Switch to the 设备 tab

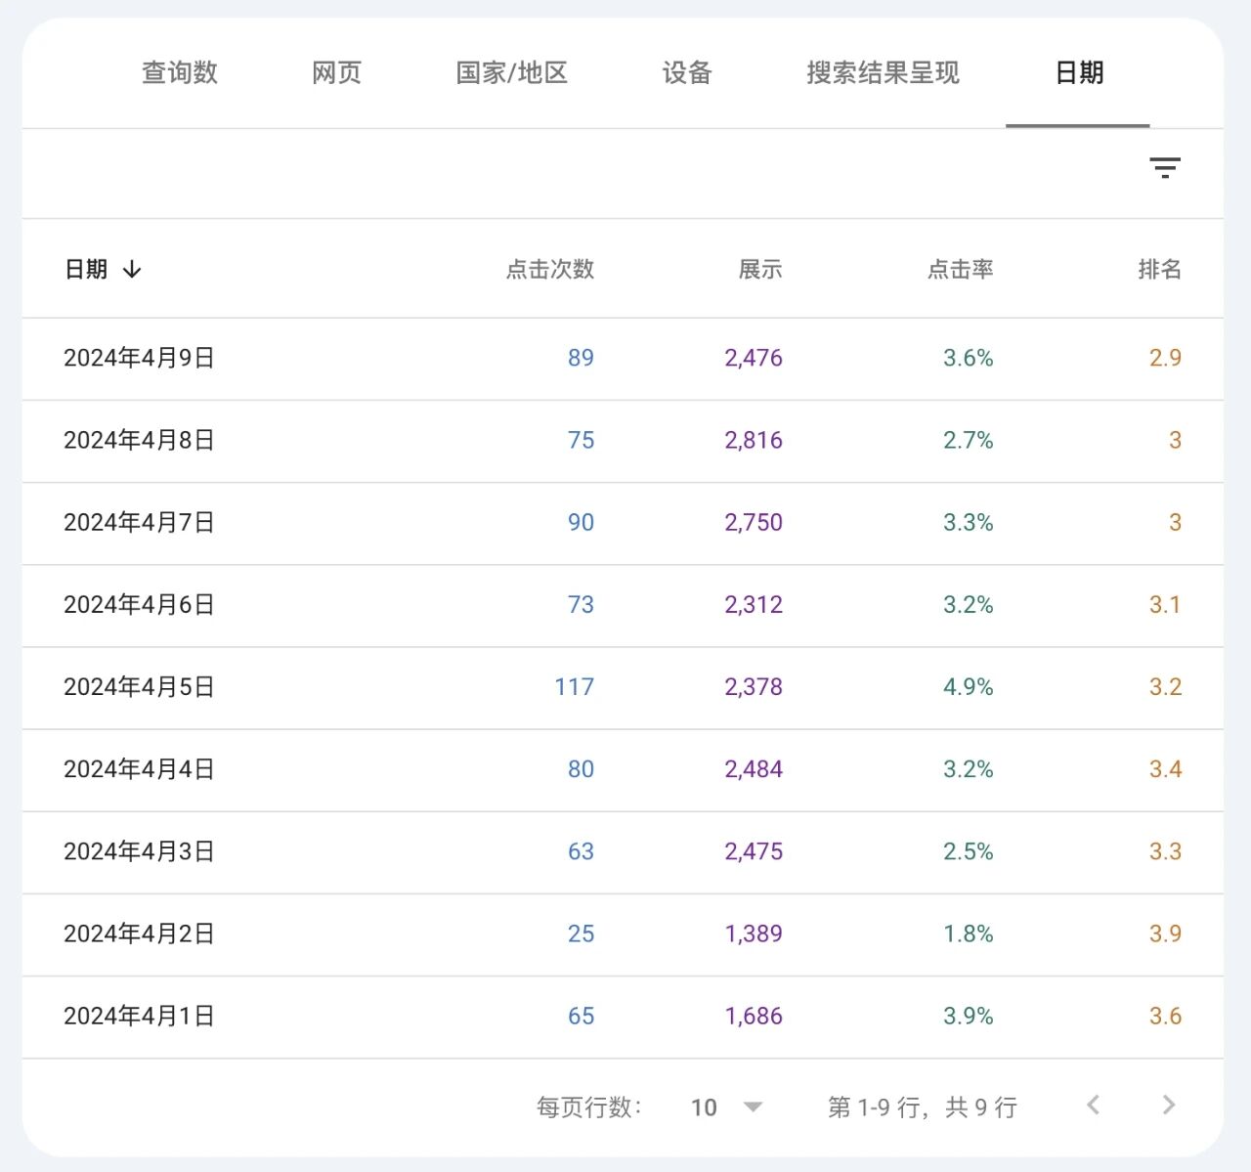click(687, 73)
